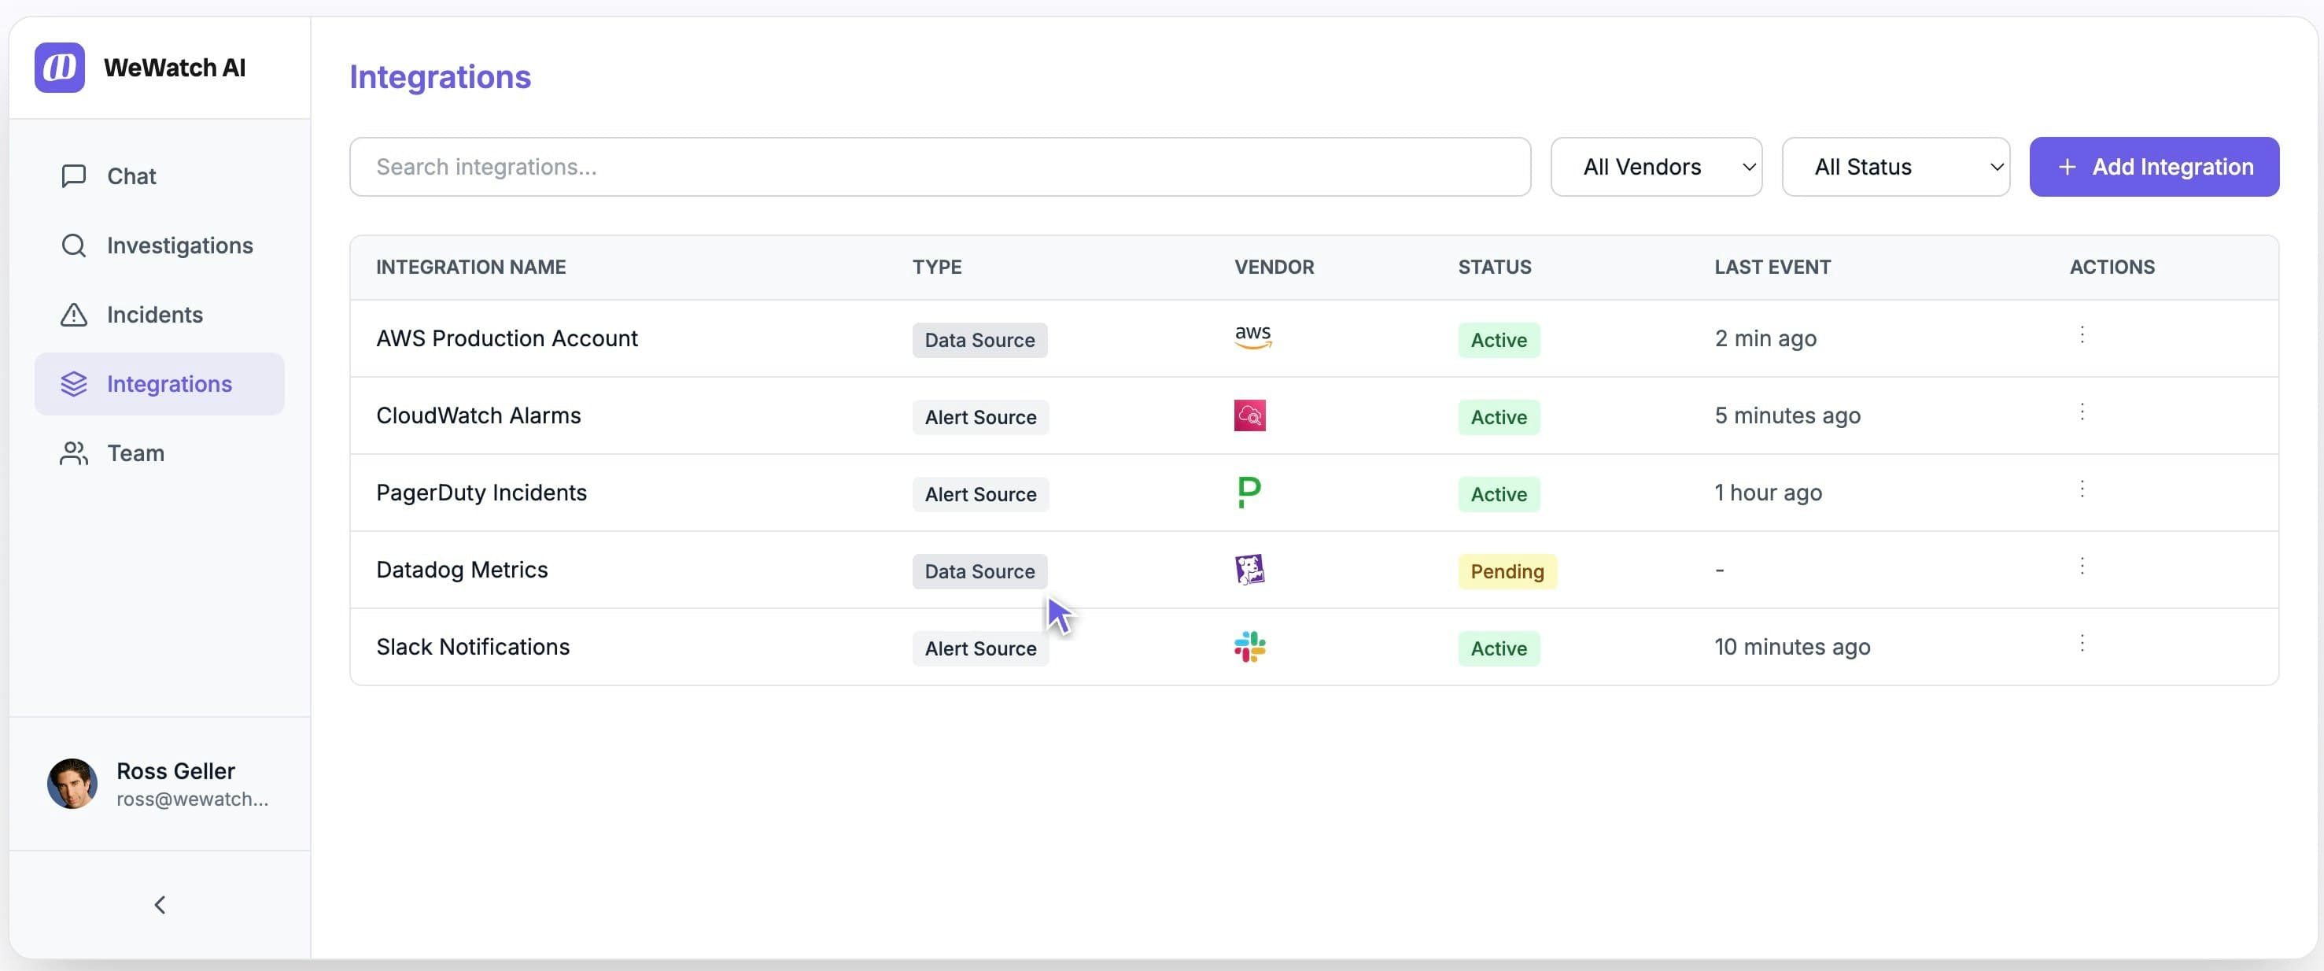Open actions menu for AWS Production Account

coord(2082,334)
